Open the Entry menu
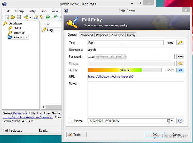Image resolution: width=193 pixels, height=143 pixels. 32,11
